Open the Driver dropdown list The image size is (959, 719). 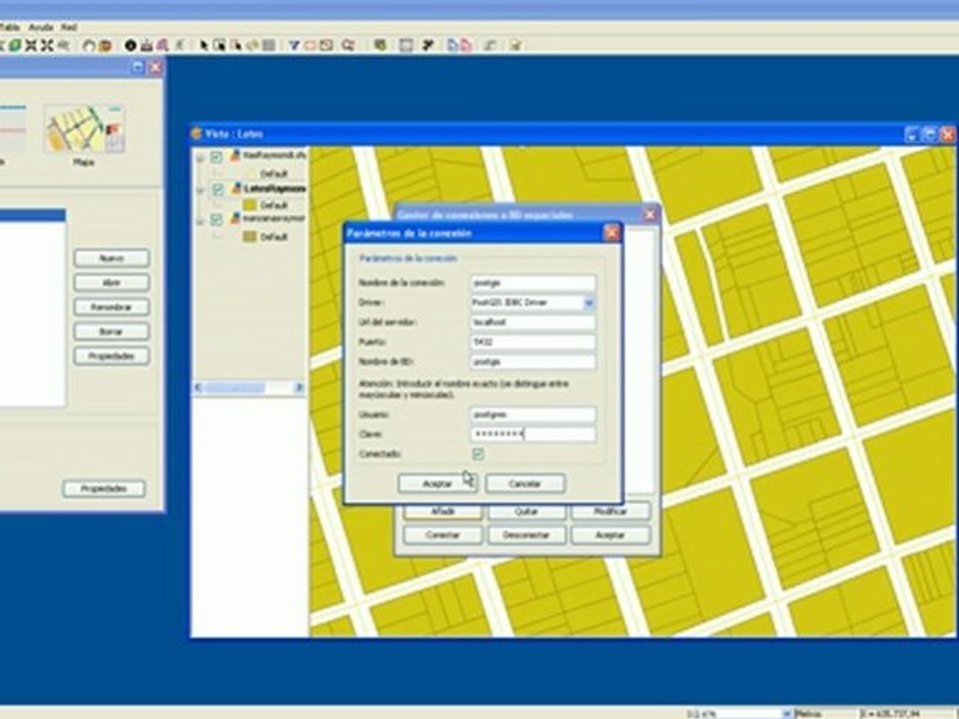[588, 303]
